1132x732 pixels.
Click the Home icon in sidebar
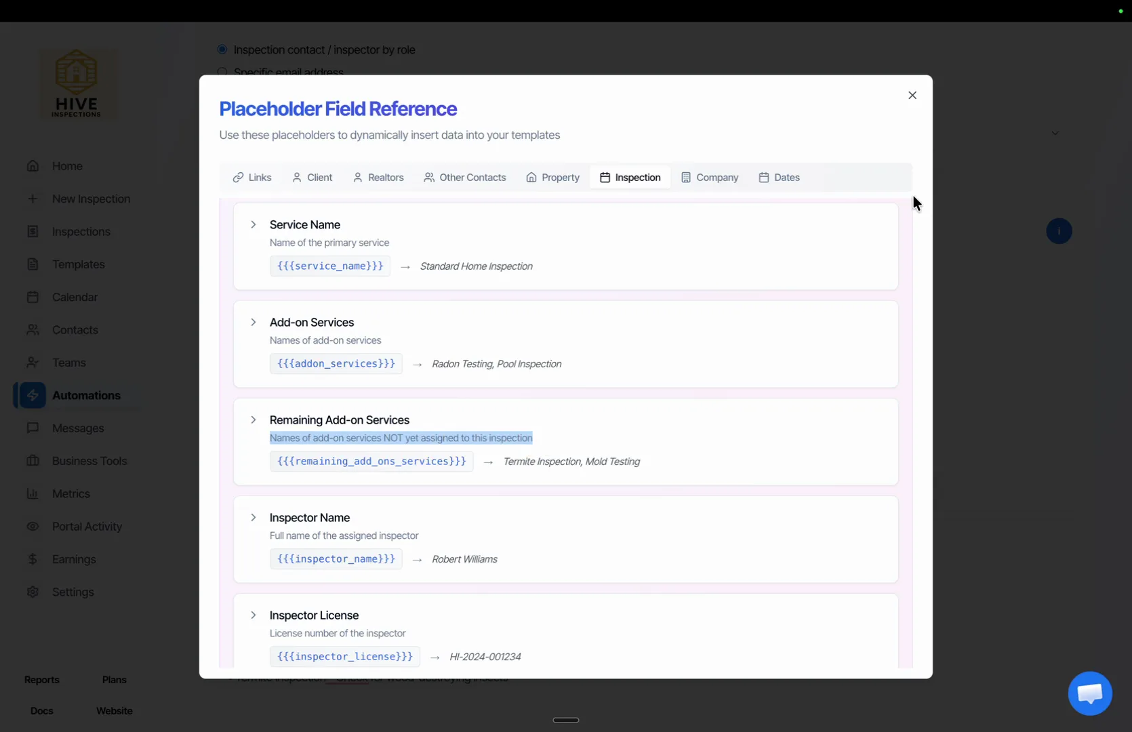coord(33,166)
